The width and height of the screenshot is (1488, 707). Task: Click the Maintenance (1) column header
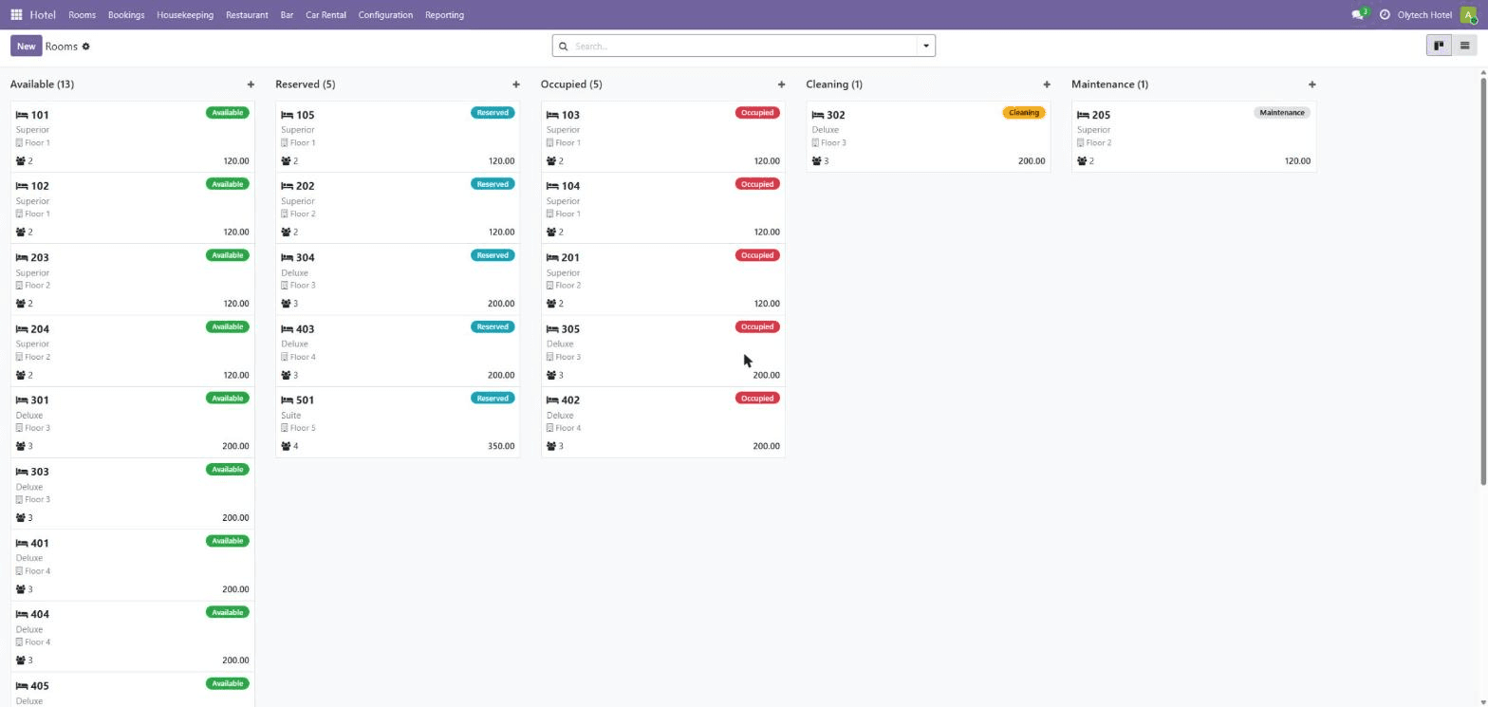1109,84
